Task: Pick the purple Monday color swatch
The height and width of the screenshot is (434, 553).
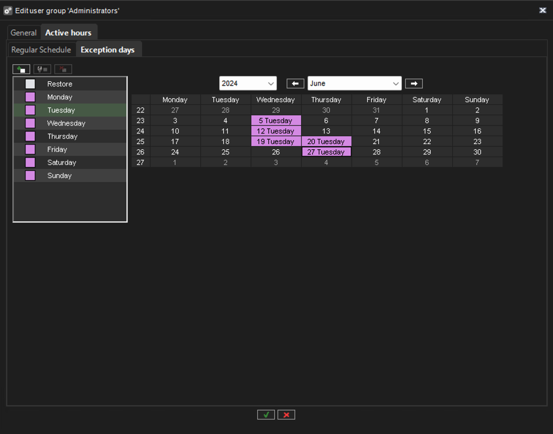Action: coord(30,97)
